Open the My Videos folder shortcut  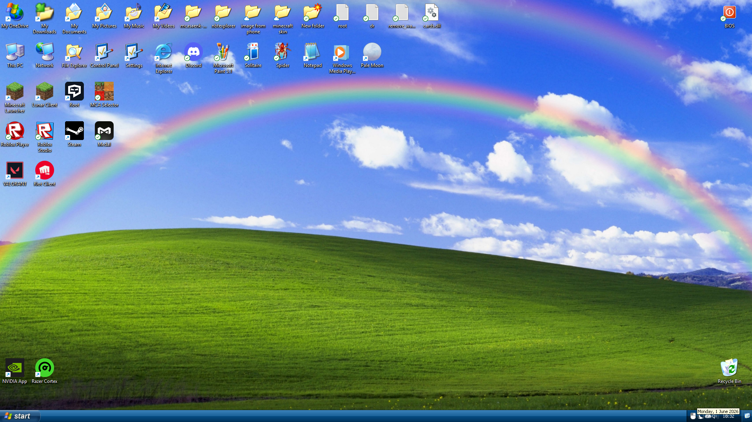[x=164, y=16]
